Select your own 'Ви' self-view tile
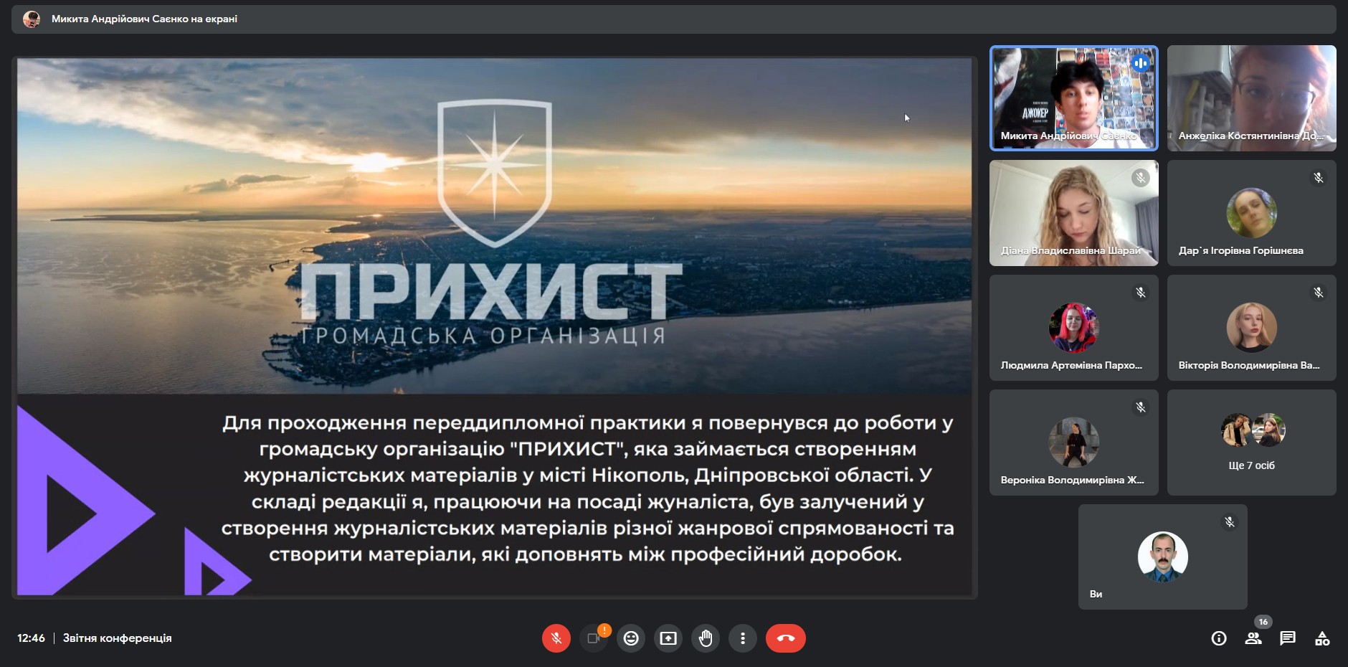 pyautogui.click(x=1162, y=557)
